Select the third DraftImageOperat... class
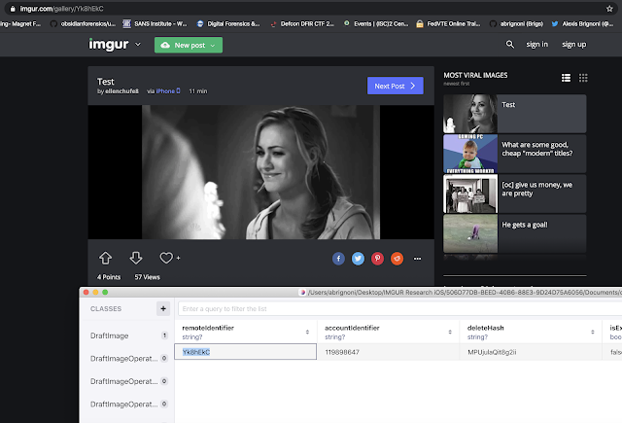Image resolution: width=622 pixels, height=423 pixels. click(x=127, y=404)
